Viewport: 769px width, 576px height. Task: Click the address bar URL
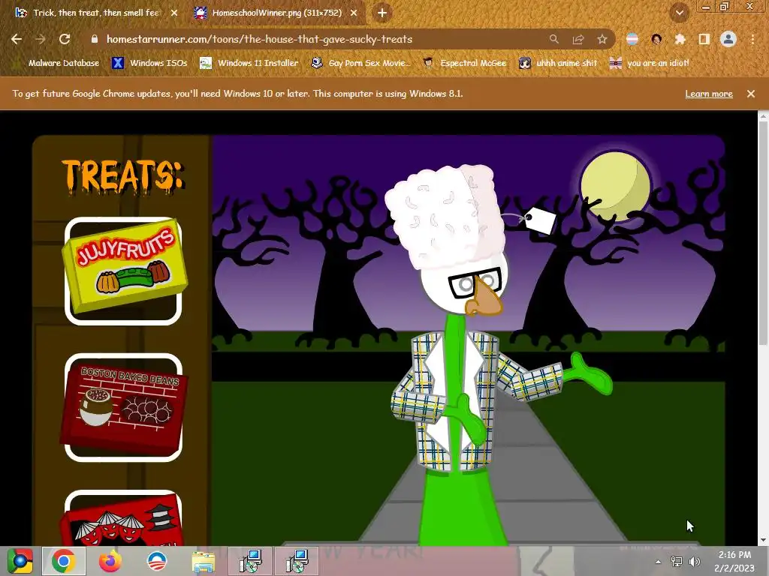click(x=259, y=39)
